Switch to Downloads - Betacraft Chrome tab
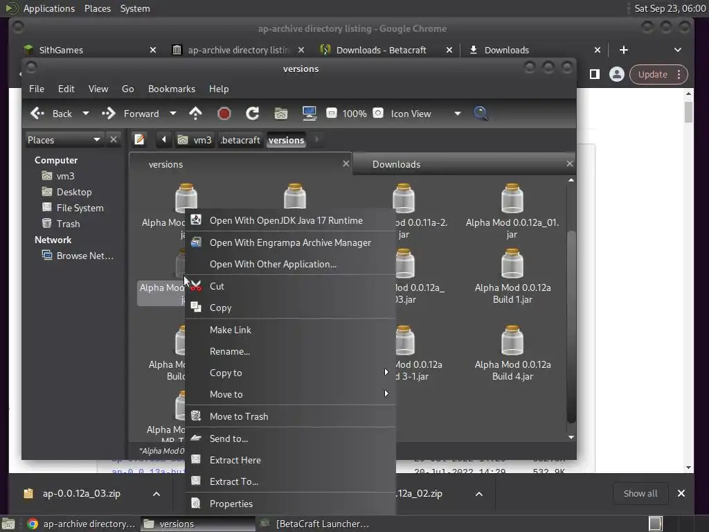709x532 pixels. (386, 50)
